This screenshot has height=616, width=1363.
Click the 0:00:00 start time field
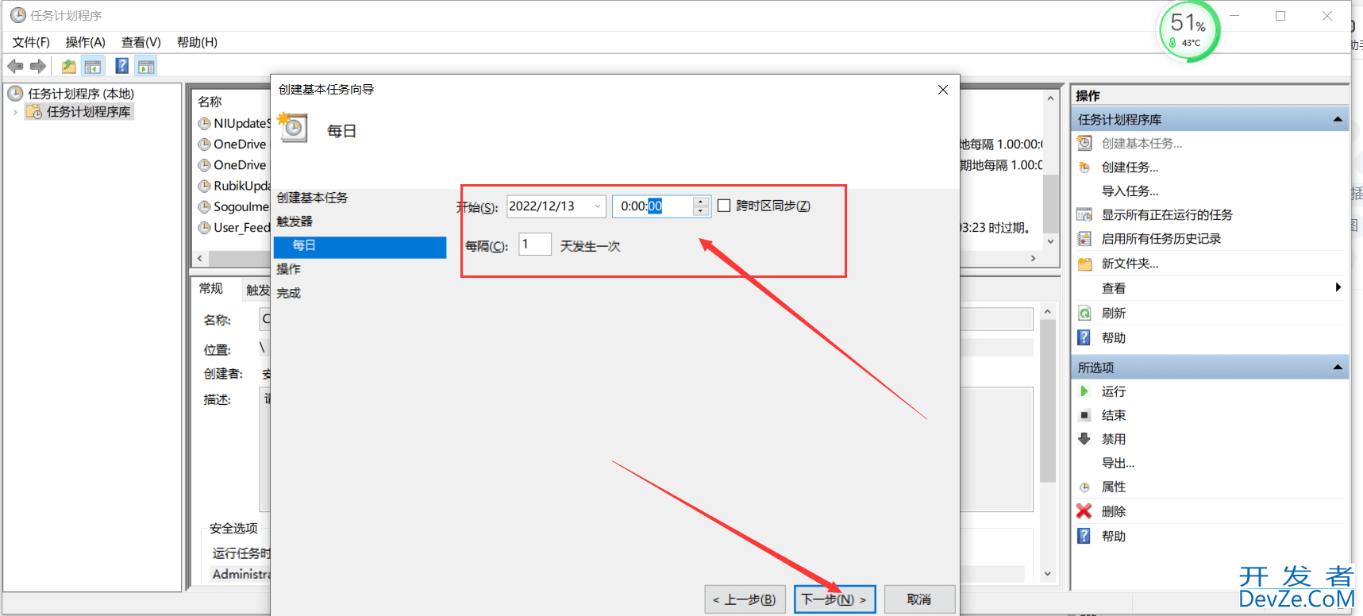click(653, 206)
